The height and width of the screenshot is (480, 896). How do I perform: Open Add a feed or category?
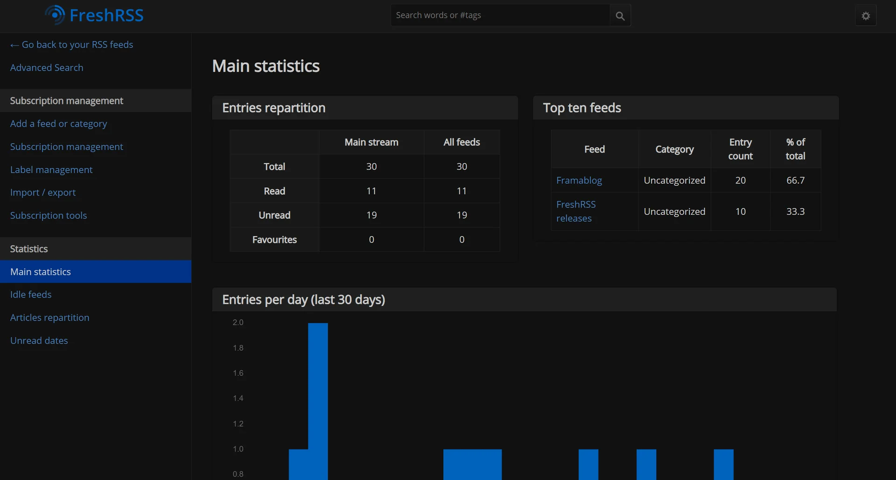click(58, 124)
